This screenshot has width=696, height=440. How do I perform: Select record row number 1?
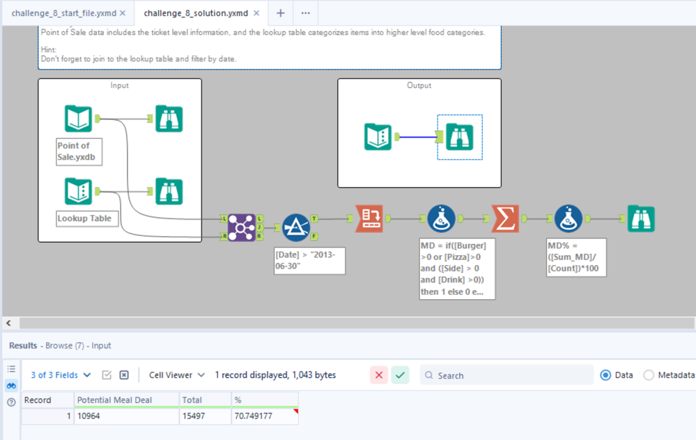[47, 416]
